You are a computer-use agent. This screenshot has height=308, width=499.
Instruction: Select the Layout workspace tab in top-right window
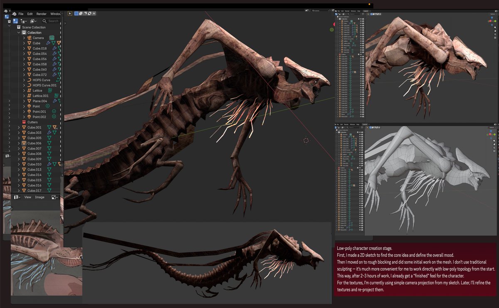tap(366, 11)
